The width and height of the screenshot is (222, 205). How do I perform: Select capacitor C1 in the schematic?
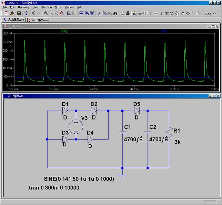[x=122, y=132]
